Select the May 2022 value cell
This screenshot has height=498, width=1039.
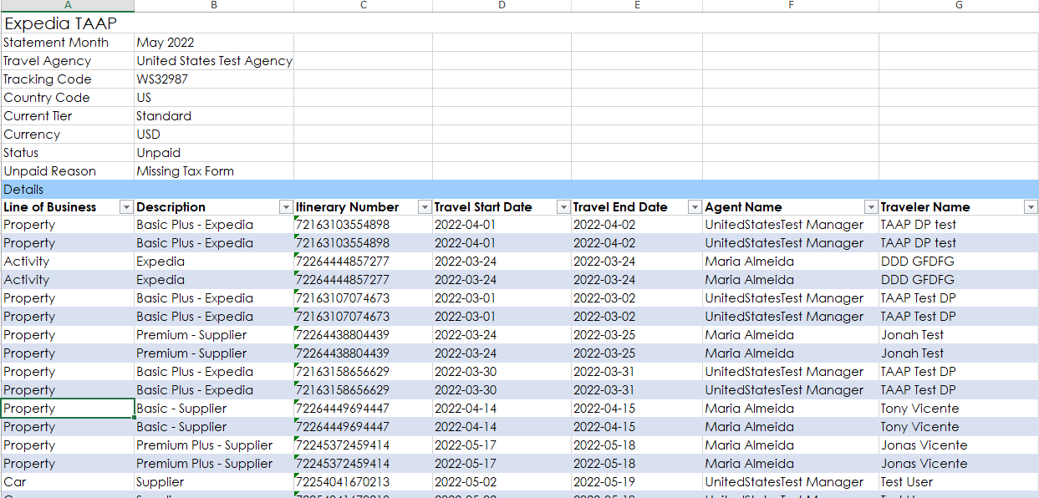click(214, 43)
